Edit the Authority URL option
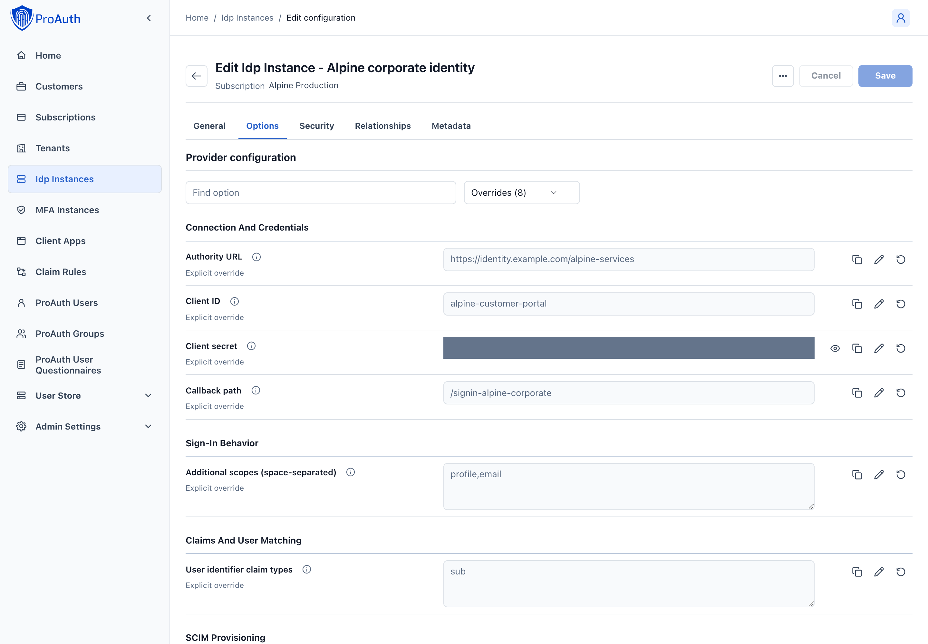Image resolution: width=928 pixels, height=644 pixels. tap(879, 260)
